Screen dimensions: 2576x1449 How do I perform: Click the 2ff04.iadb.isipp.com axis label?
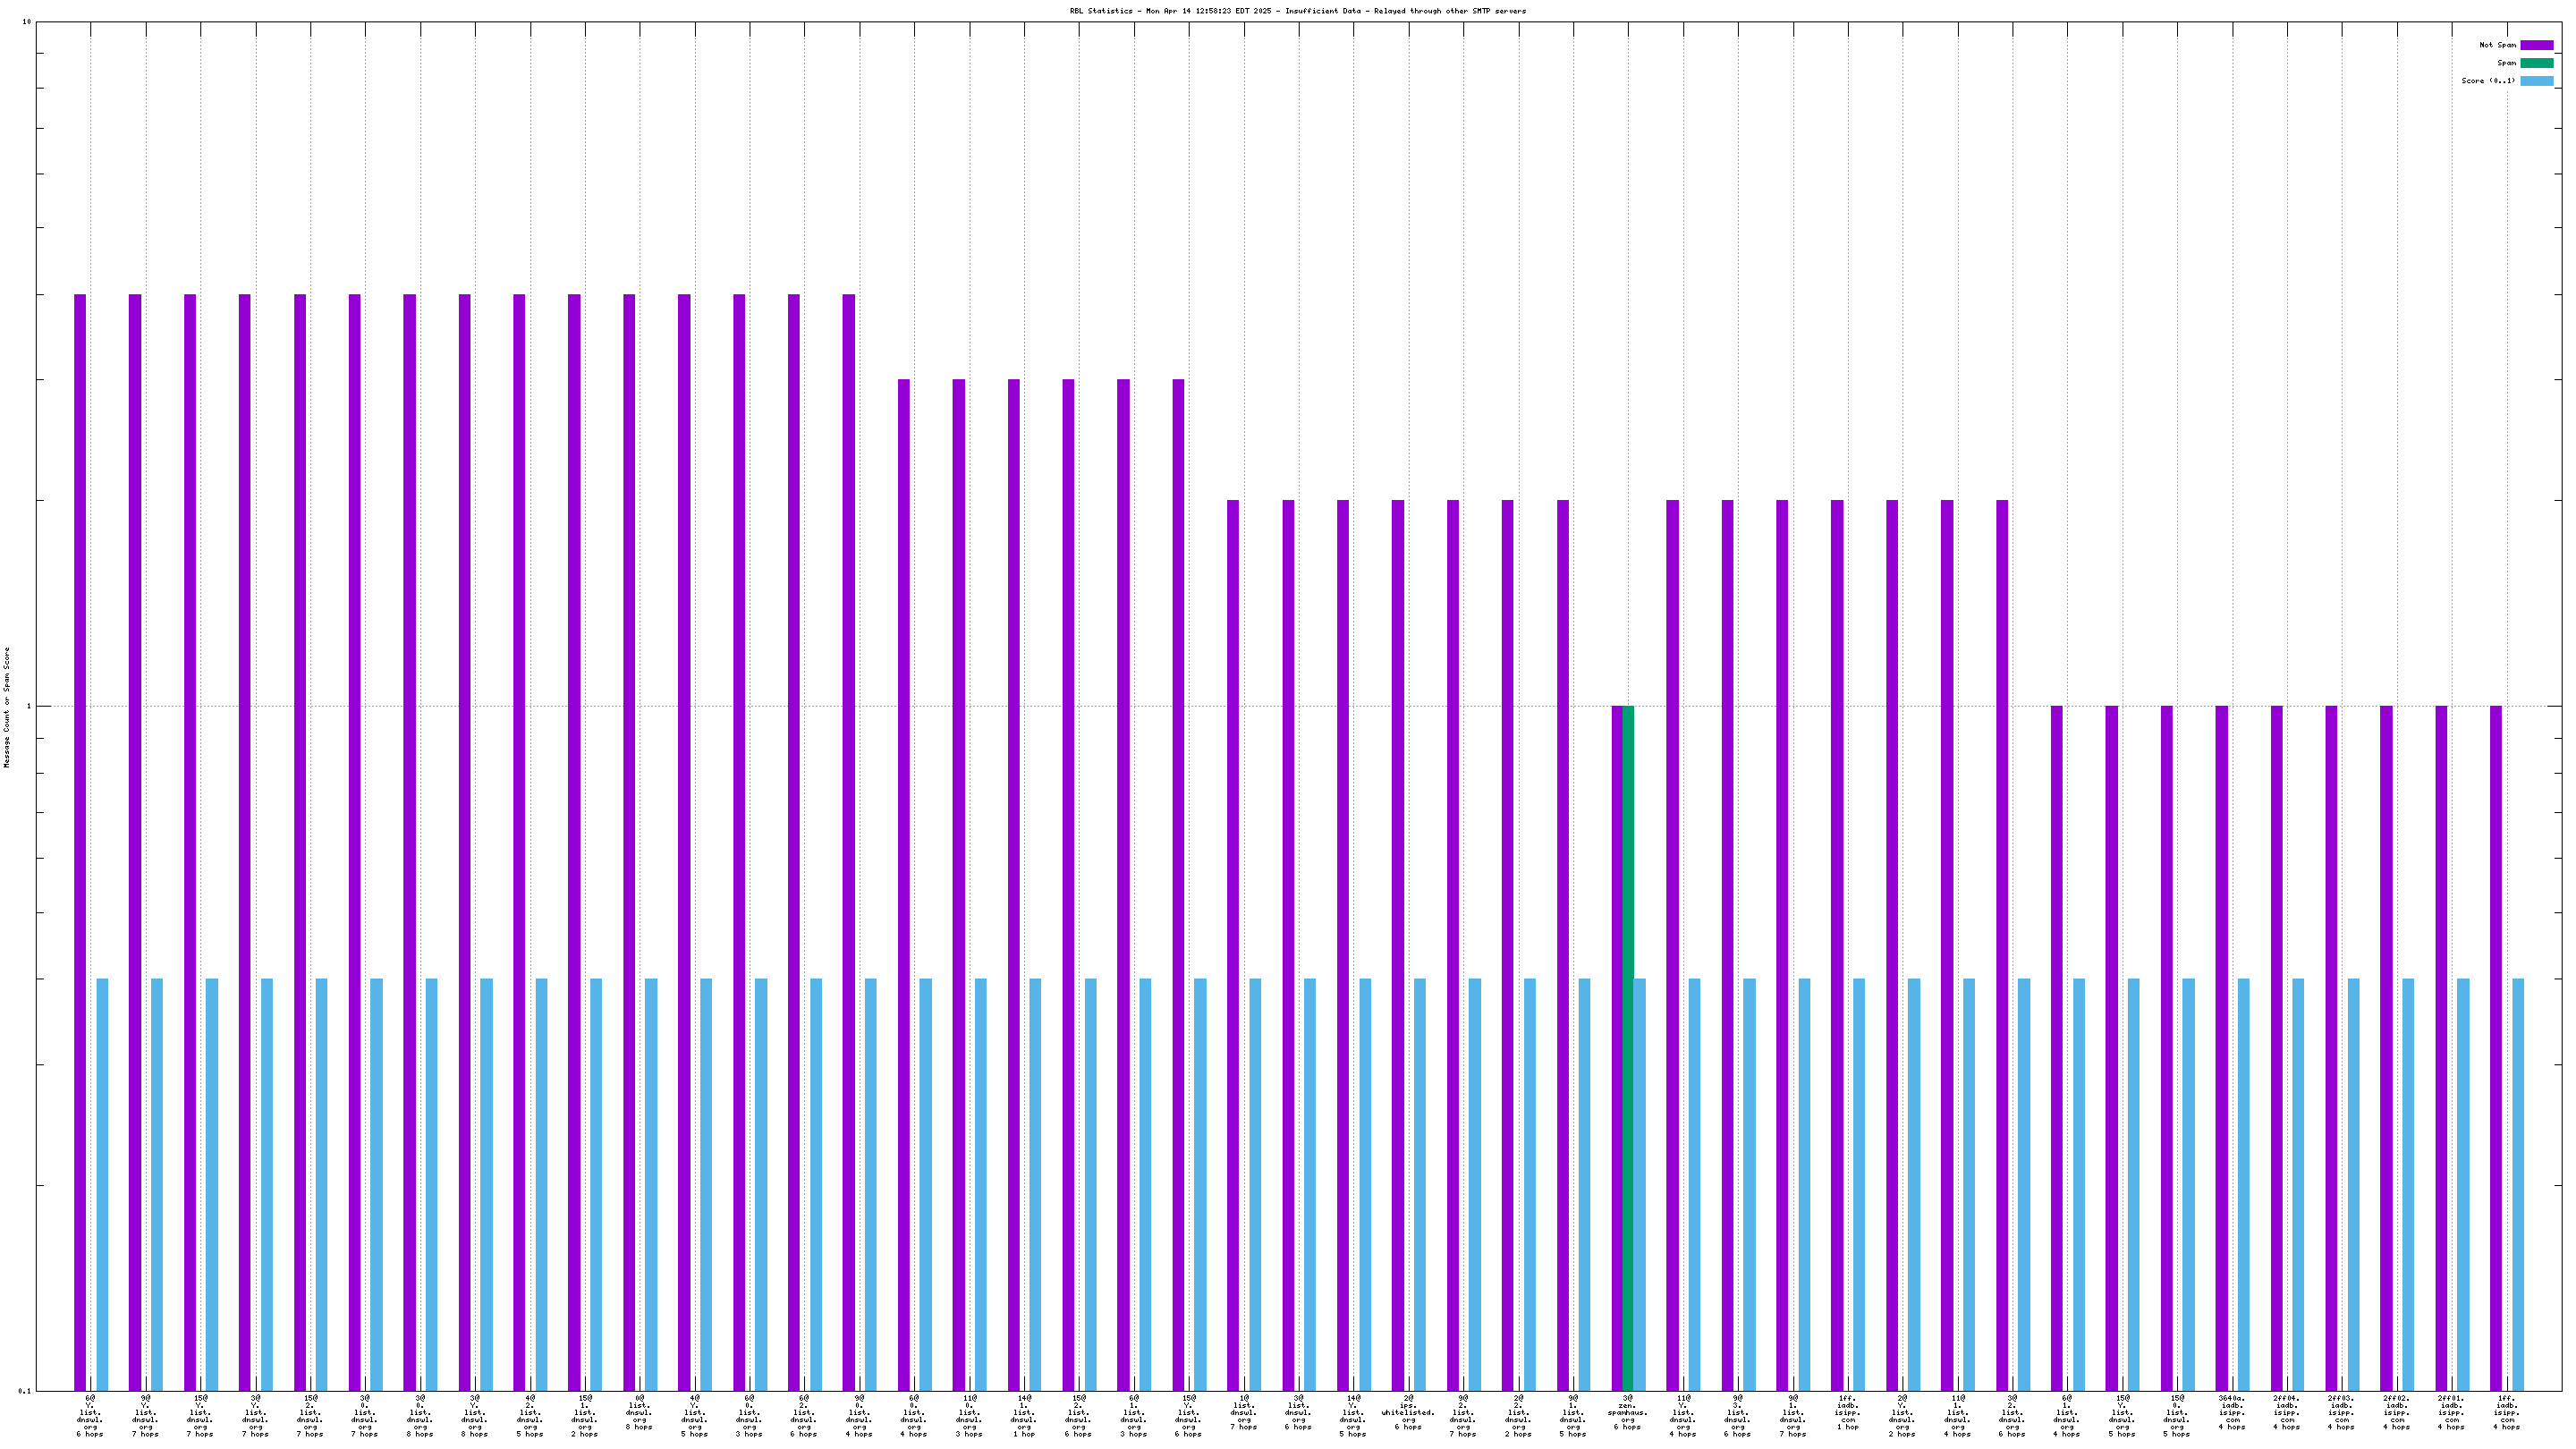click(2286, 1415)
